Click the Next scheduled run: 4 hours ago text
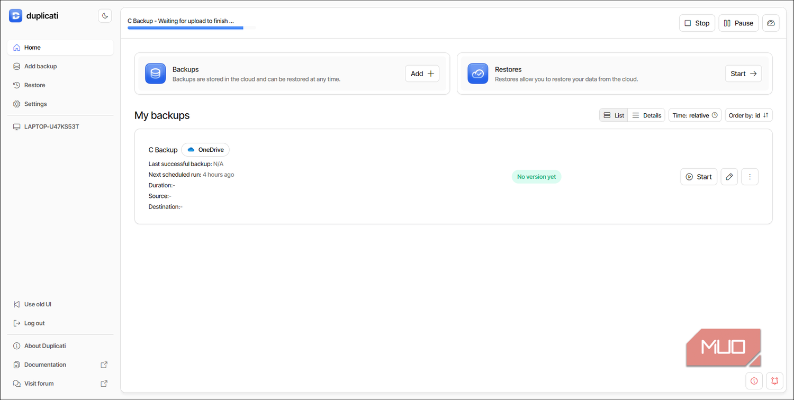Image resolution: width=794 pixels, height=400 pixels. pos(191,175)
